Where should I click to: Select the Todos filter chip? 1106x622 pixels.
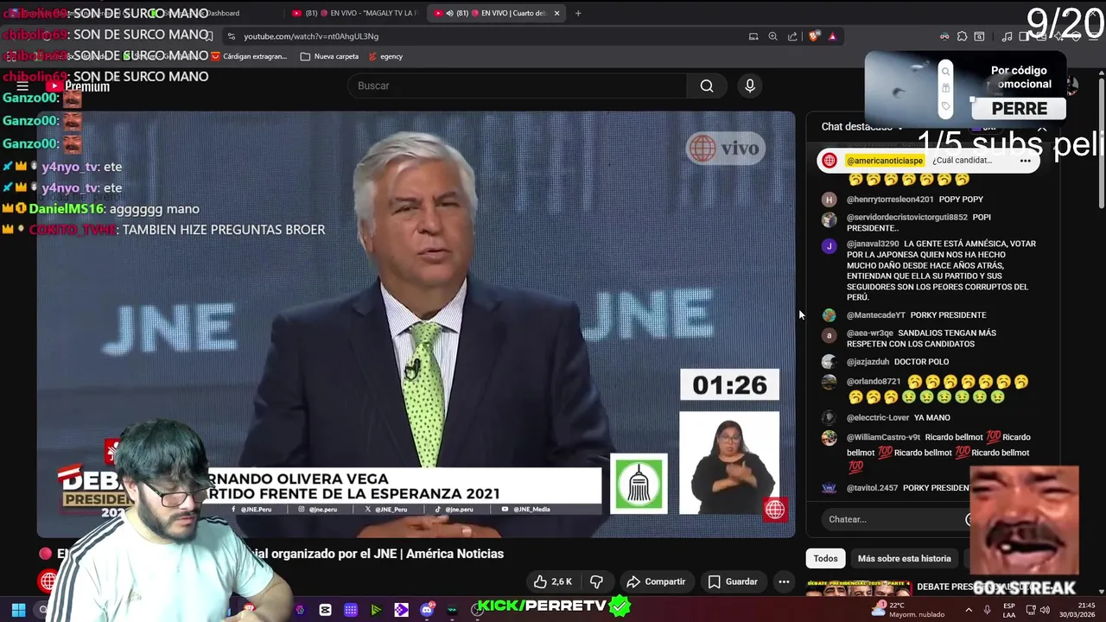click(825, 558)
